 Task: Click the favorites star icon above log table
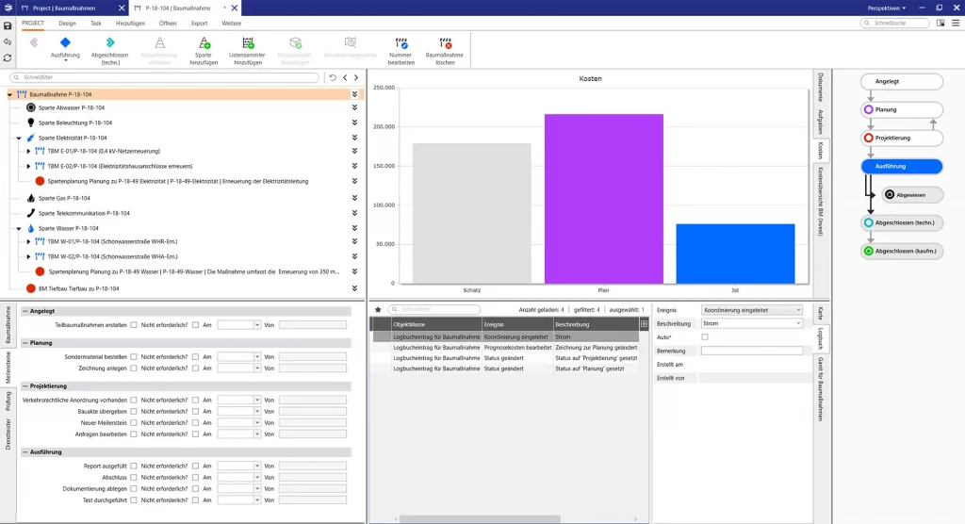pos(378,309)
